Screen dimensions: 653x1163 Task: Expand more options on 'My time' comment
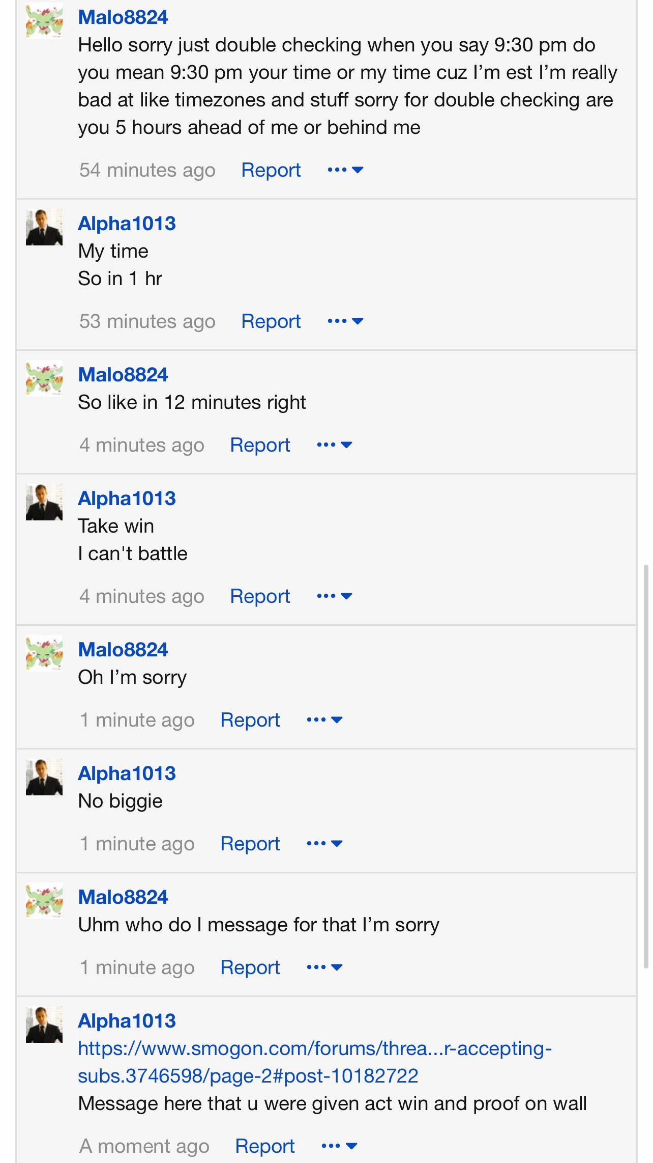pyautogui.click(x=345, y=321)
